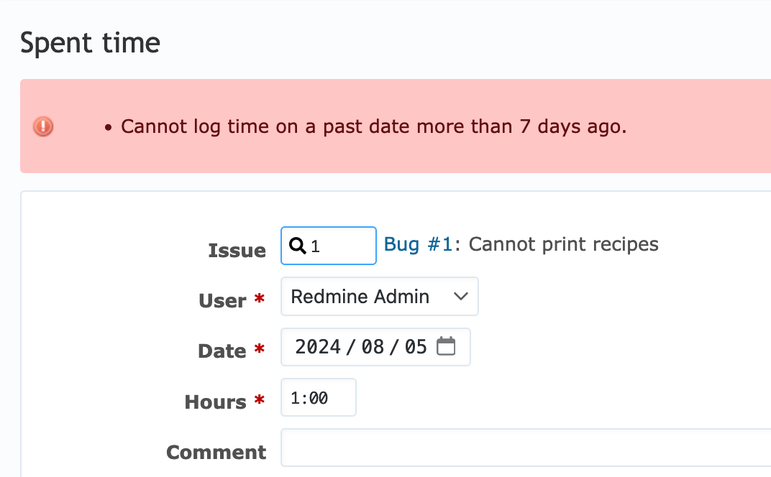Click the Hours field showing 1:00
The image size is (771, 477).
click(x=318, y=397)
